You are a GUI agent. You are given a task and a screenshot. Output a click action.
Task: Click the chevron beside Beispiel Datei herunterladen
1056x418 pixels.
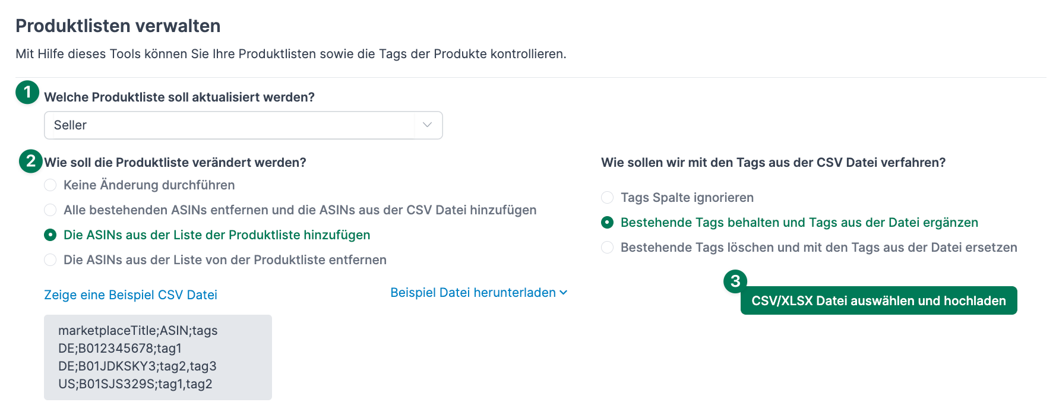click(x=564, y=293)
